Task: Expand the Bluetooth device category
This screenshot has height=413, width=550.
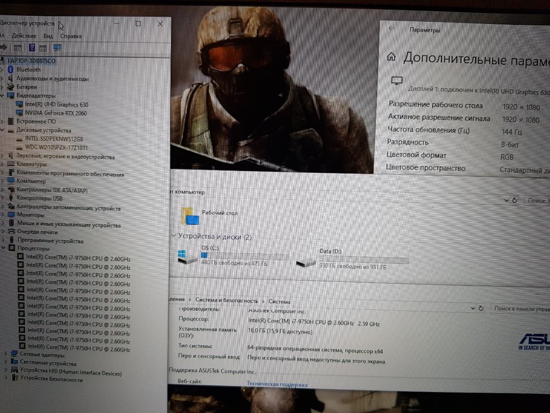Action: coord(4,69)
